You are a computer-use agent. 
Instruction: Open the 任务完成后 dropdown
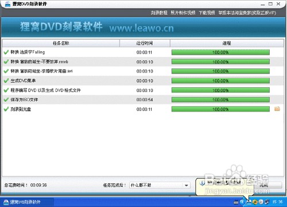tap(160, 185)
